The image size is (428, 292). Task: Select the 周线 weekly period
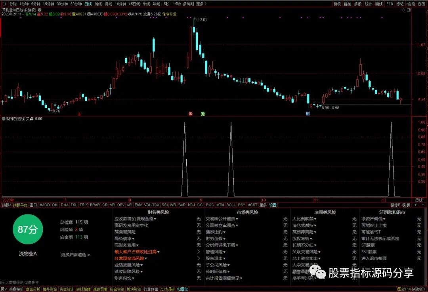(x=98, y=4)
